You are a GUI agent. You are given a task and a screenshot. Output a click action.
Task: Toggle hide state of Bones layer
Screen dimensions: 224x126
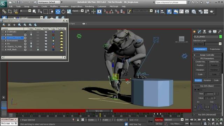click(x=31, y=35)
